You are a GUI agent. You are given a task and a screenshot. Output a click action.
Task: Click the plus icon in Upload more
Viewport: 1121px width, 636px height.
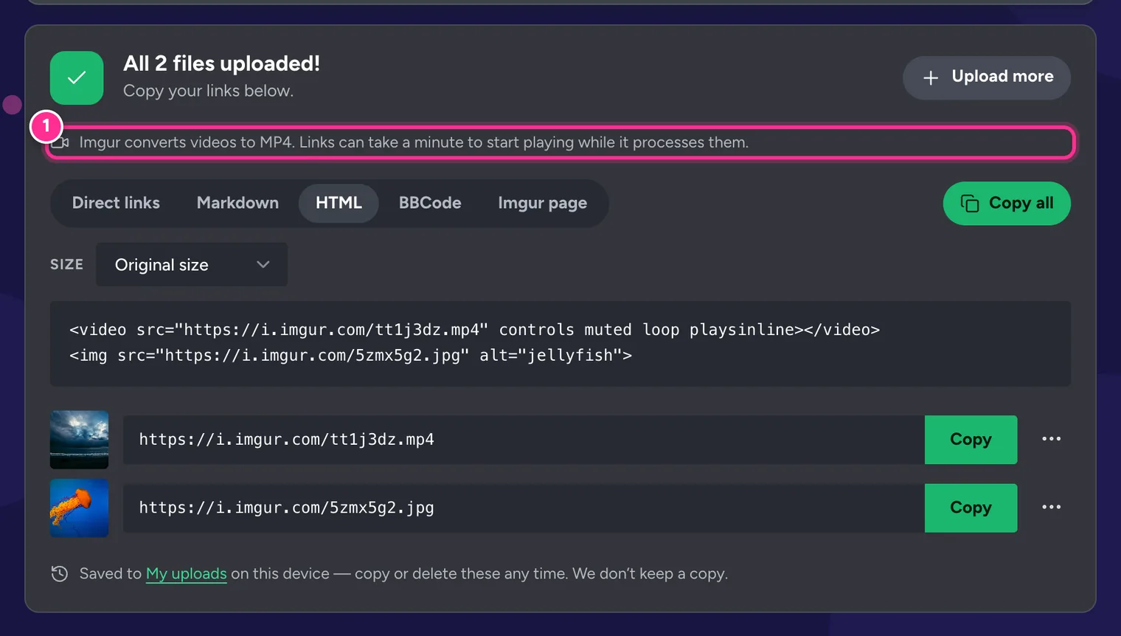click(931, 77)
